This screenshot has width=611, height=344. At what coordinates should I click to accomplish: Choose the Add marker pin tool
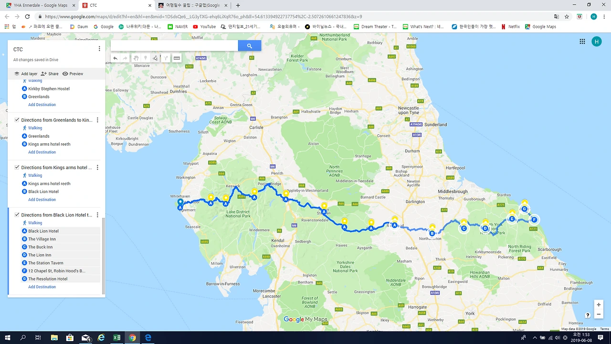[x=146, y=58]
